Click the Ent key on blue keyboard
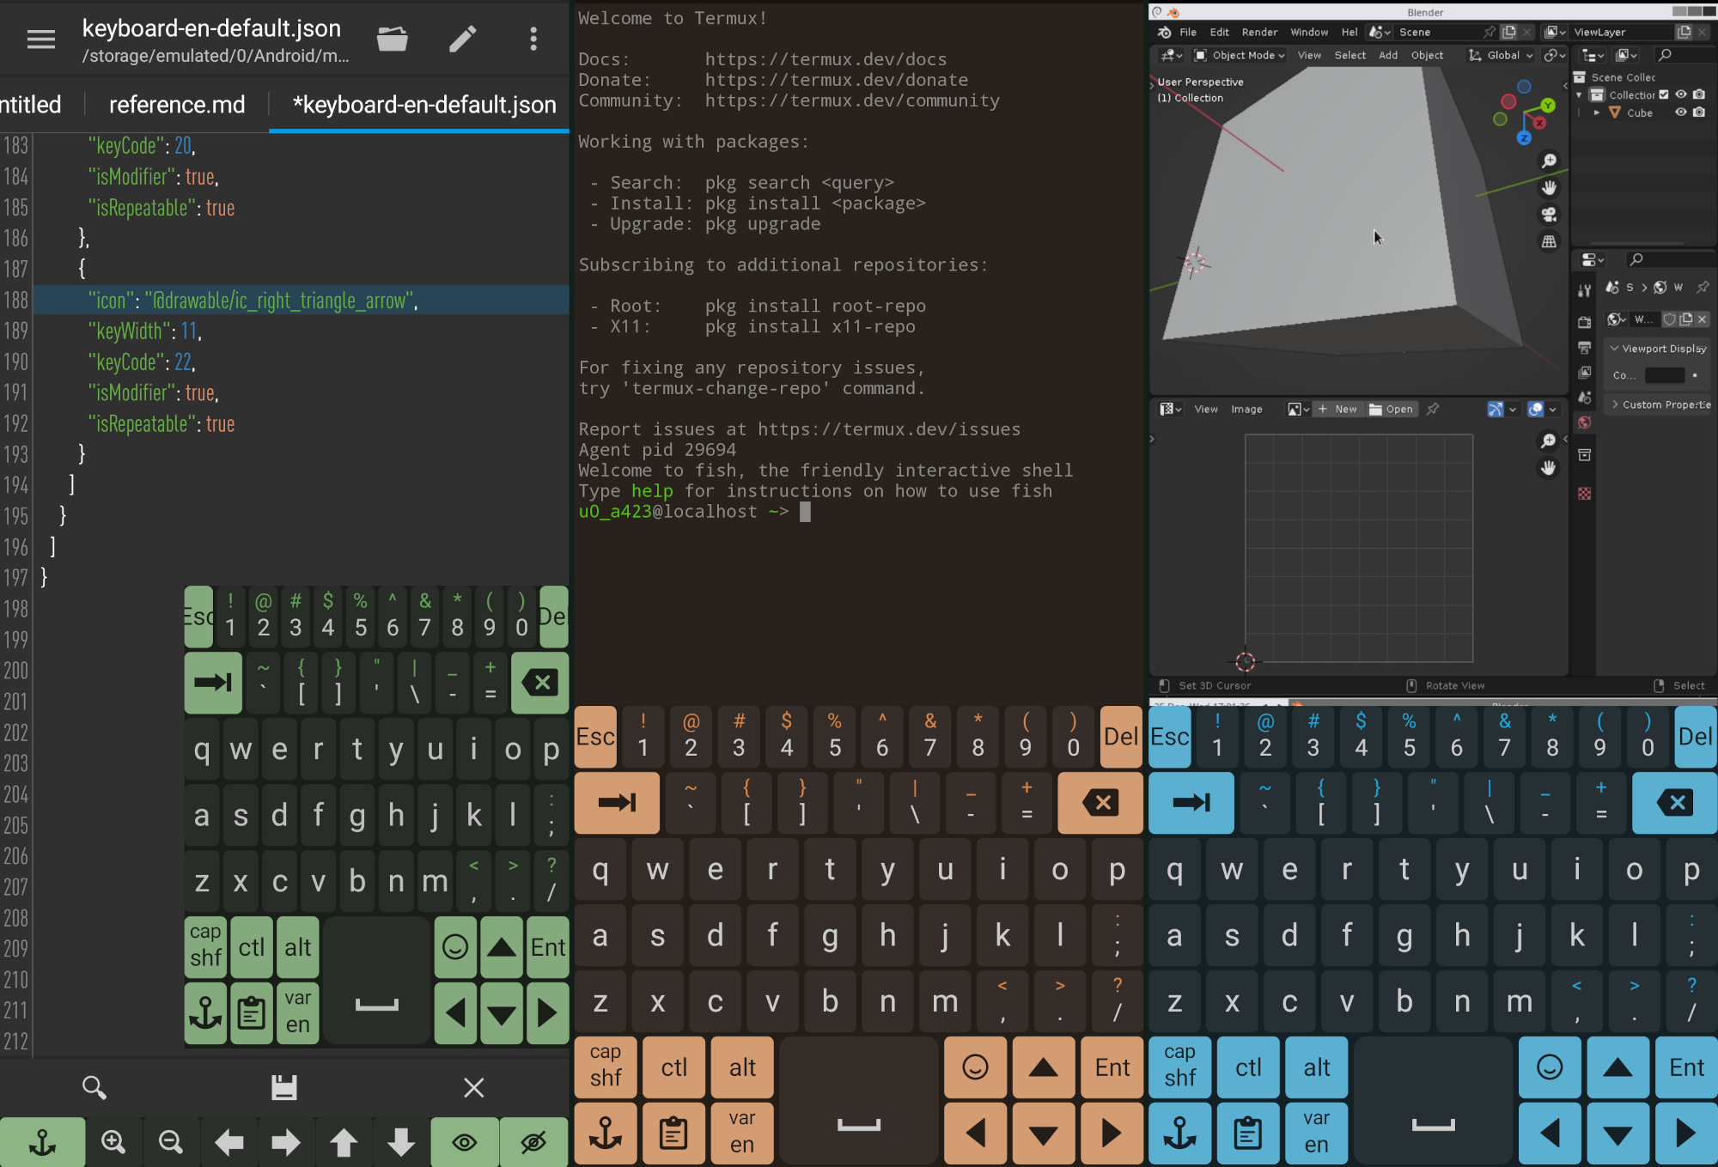1718x1167 pixels. click(x=1686, y=1067)
